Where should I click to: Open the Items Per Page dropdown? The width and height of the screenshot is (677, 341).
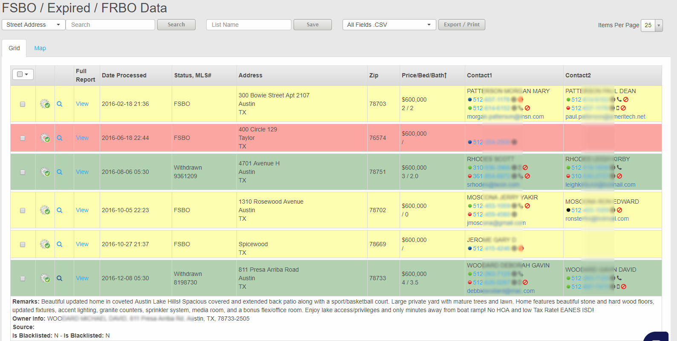[652, 25]
